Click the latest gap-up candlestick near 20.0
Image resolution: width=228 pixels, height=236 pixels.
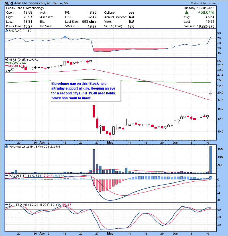pos(211,93)
